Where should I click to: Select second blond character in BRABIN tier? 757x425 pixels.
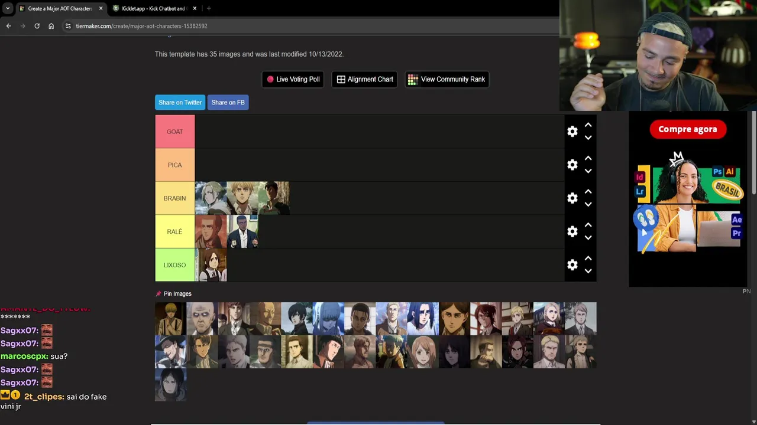point(242,198)
